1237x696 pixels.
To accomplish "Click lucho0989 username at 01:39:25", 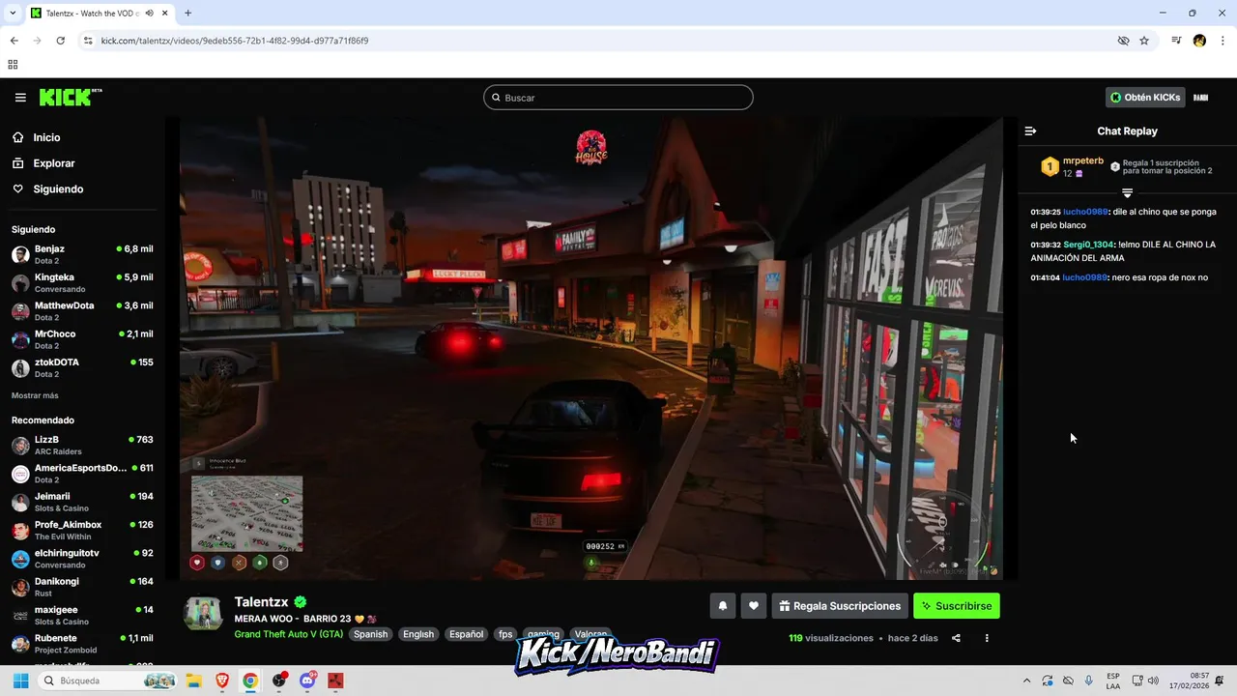I will coord(1085,212).
